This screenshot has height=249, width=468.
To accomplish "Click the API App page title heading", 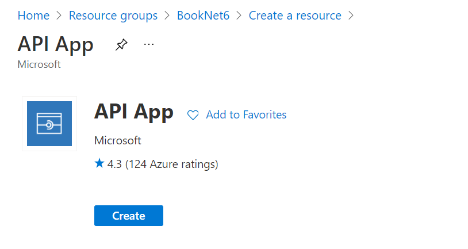I will coord(56,44).
